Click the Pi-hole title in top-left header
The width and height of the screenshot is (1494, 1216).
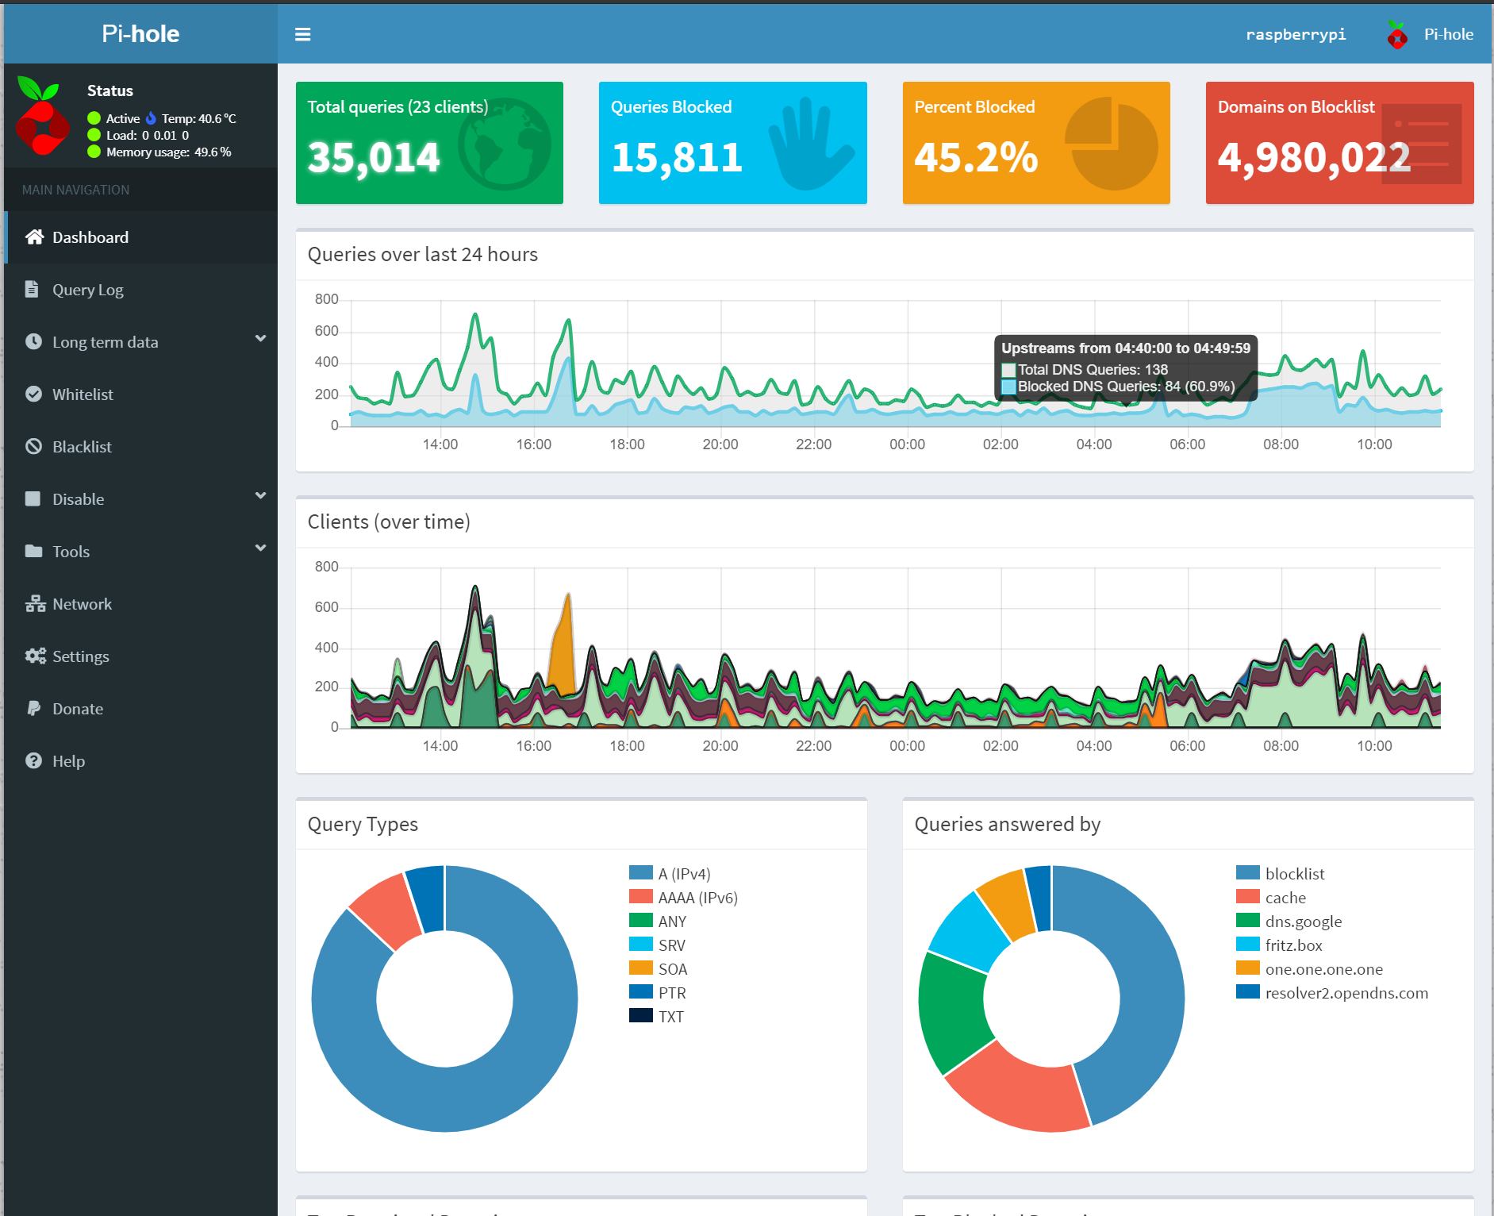(x=140, y=33)
